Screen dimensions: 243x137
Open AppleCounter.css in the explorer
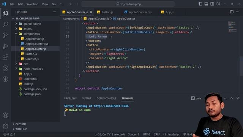[x=37, y=44]
